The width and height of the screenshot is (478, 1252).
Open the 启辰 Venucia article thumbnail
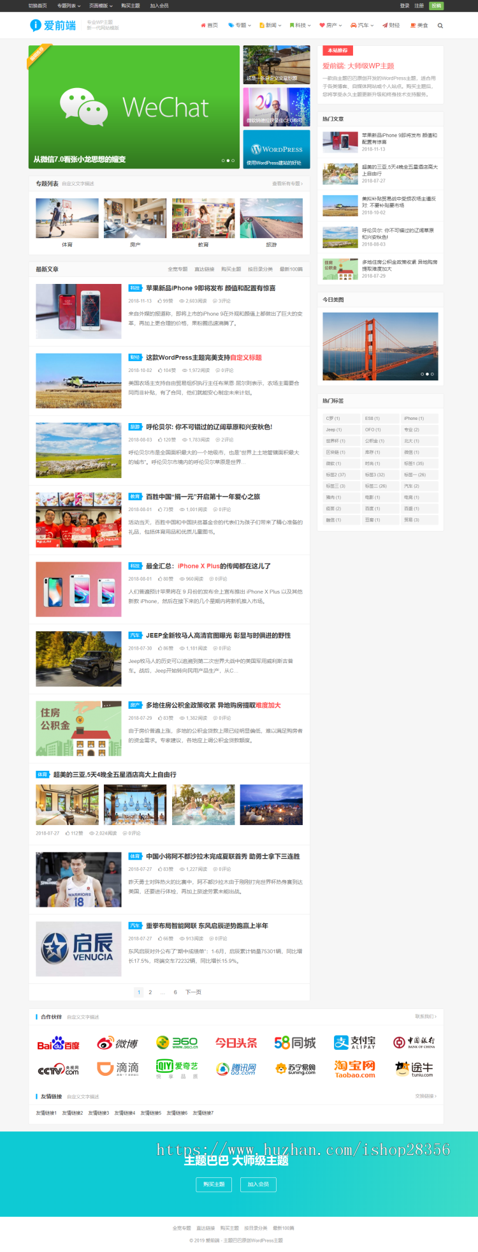[78, 948]
